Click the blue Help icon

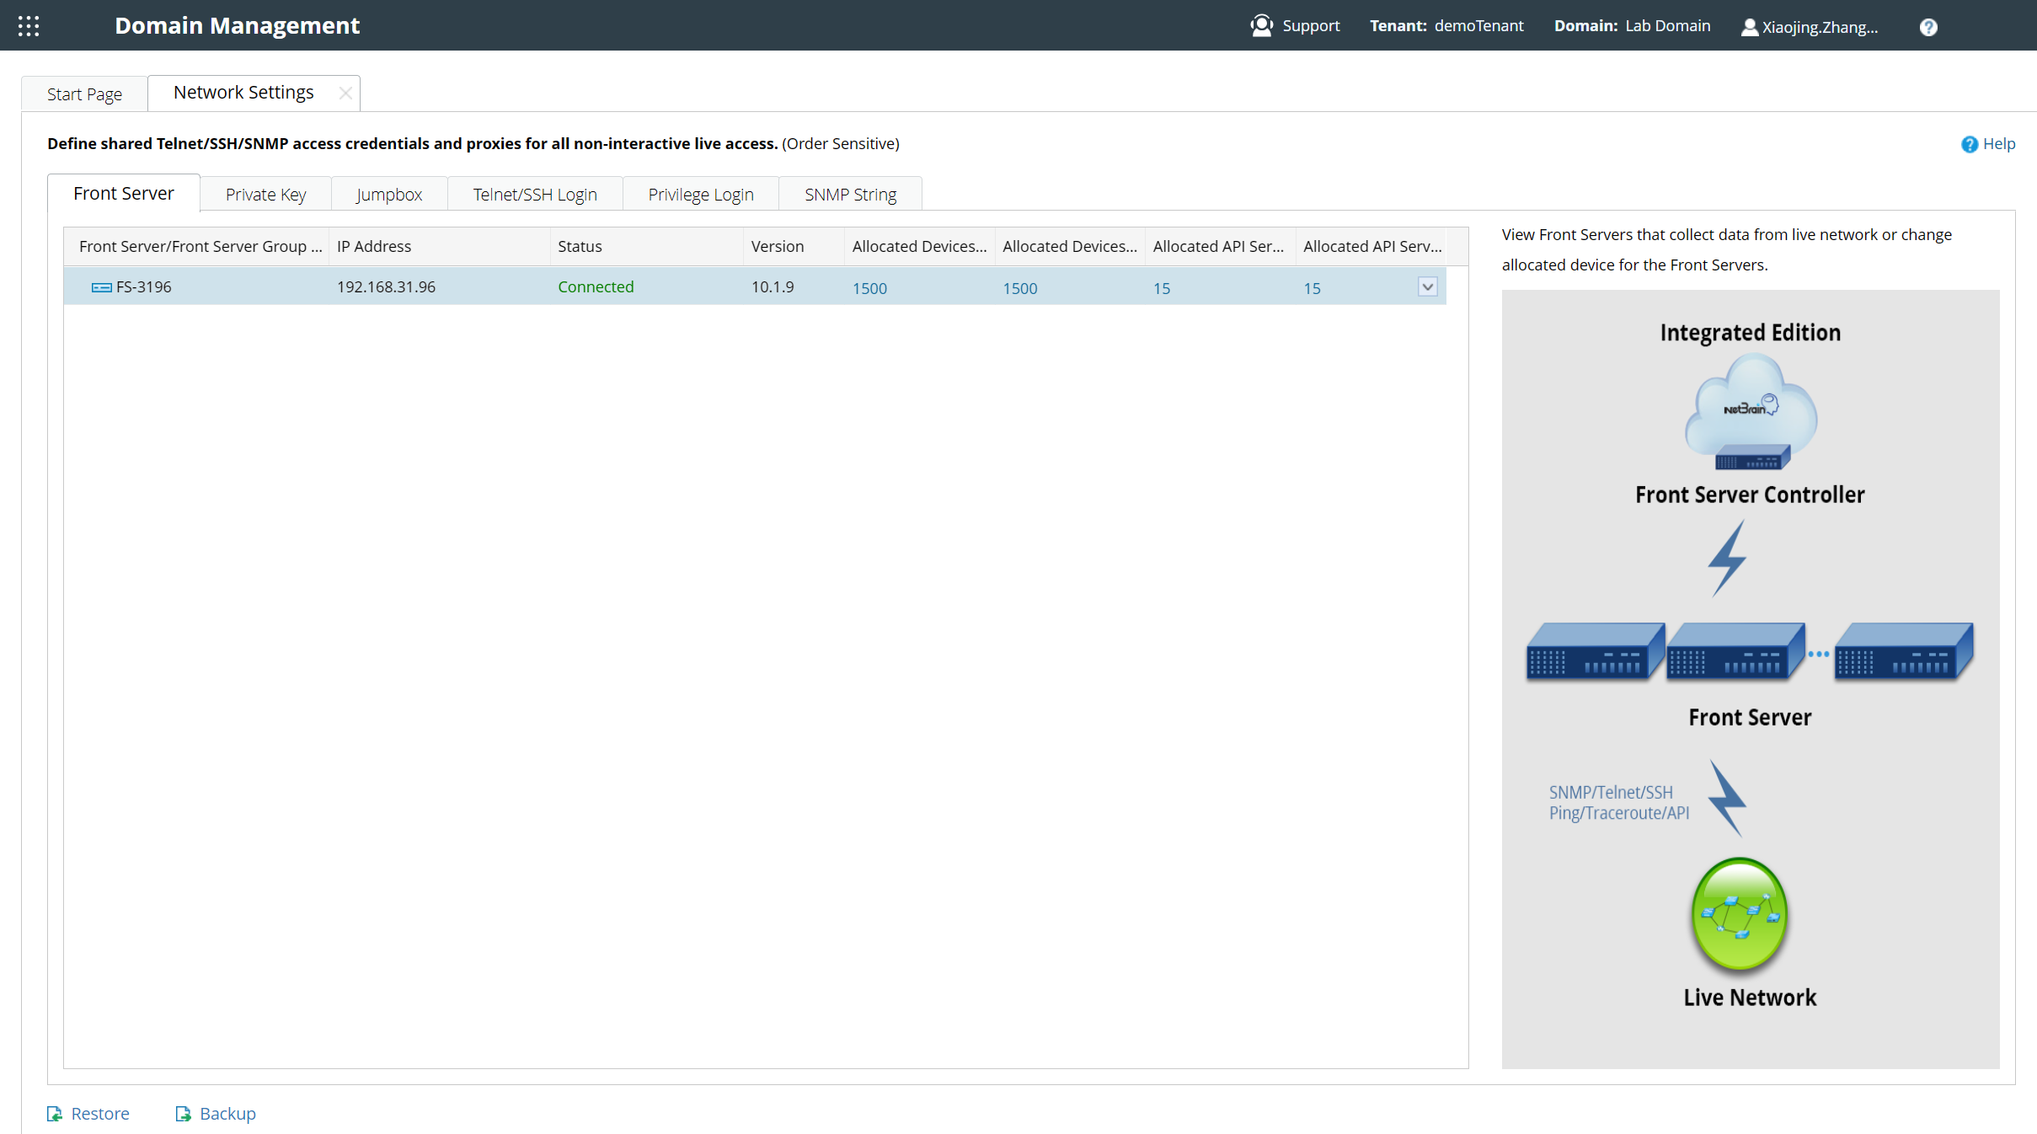pos(1969,144)
